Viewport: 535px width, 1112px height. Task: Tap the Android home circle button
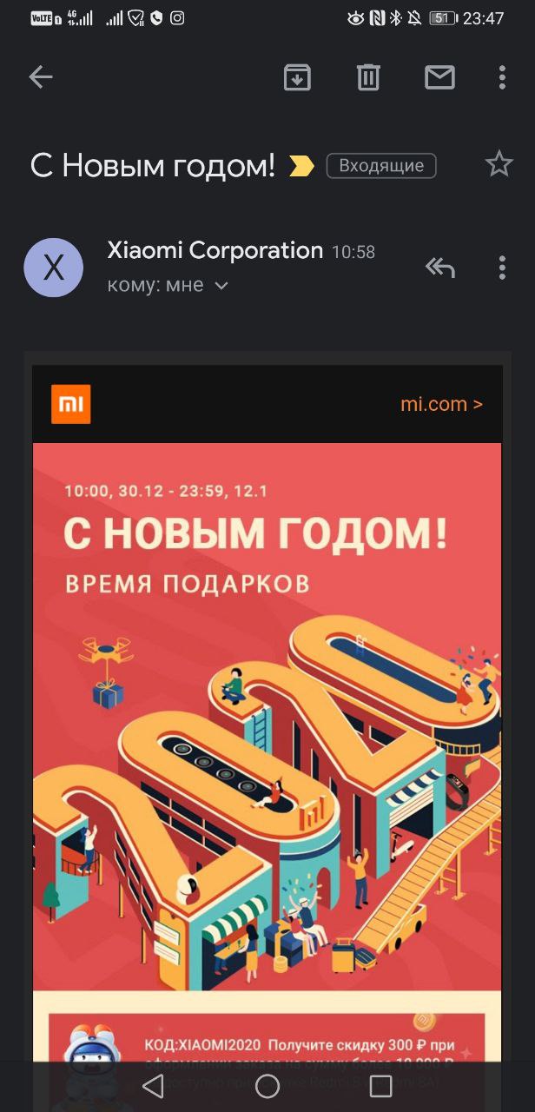(267, 1085)
